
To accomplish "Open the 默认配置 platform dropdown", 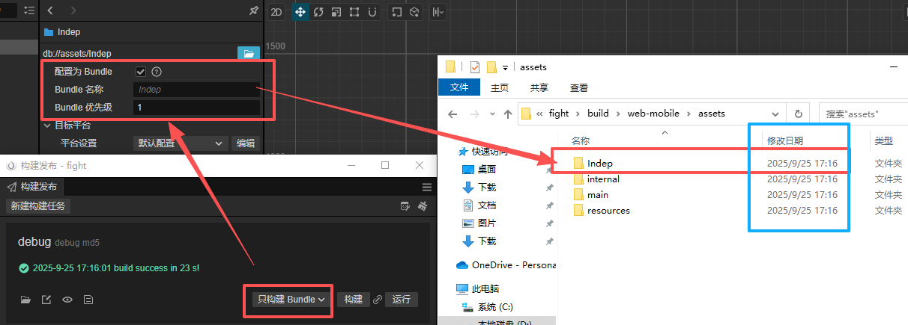I will tap(180, 143).
